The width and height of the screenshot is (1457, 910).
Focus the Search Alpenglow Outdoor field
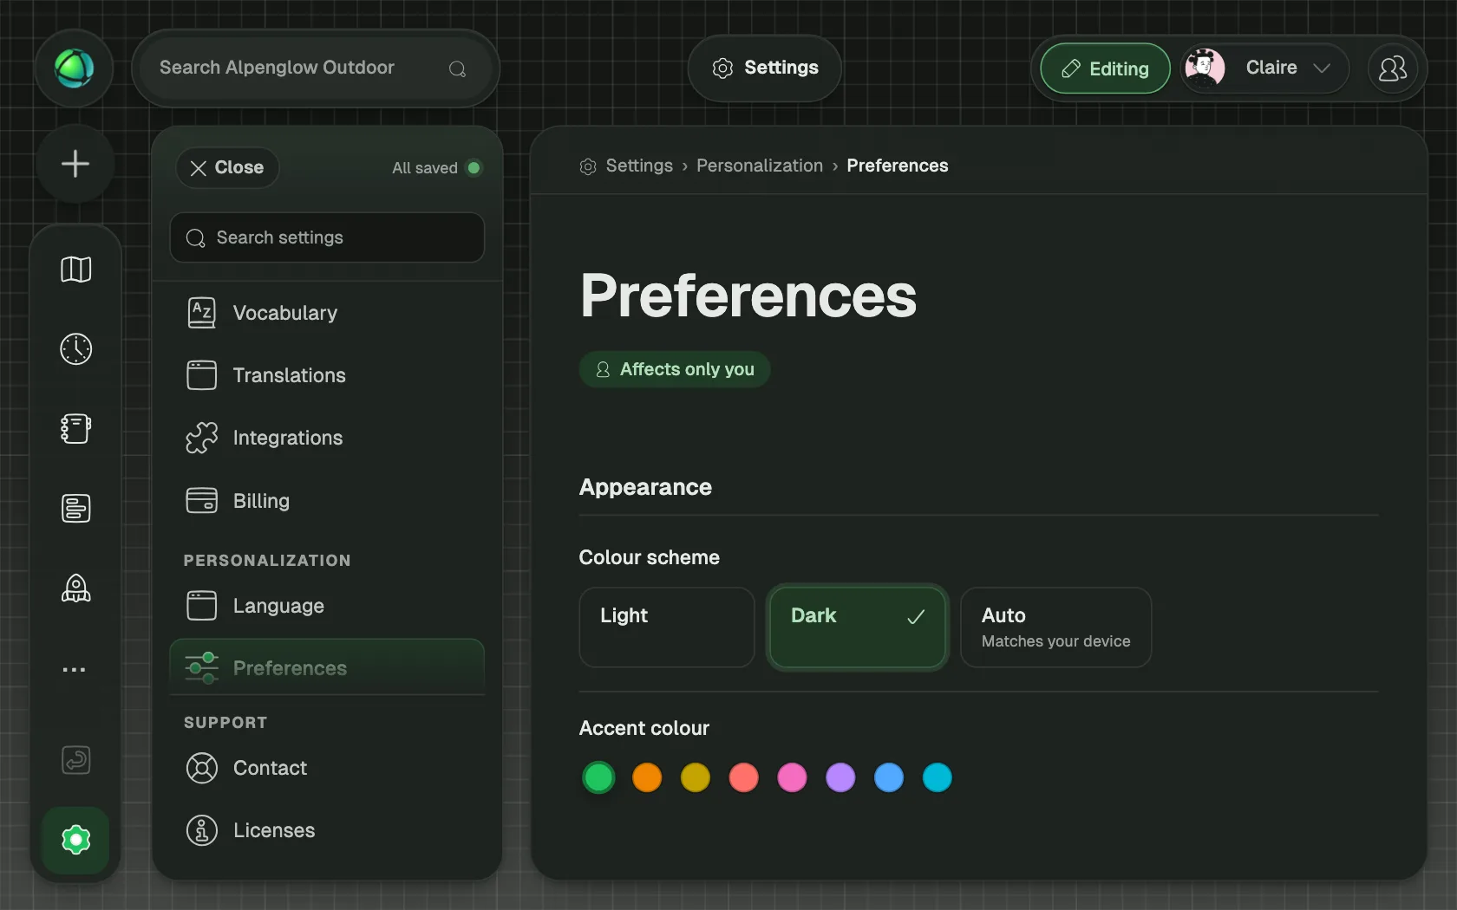[316, 68]
